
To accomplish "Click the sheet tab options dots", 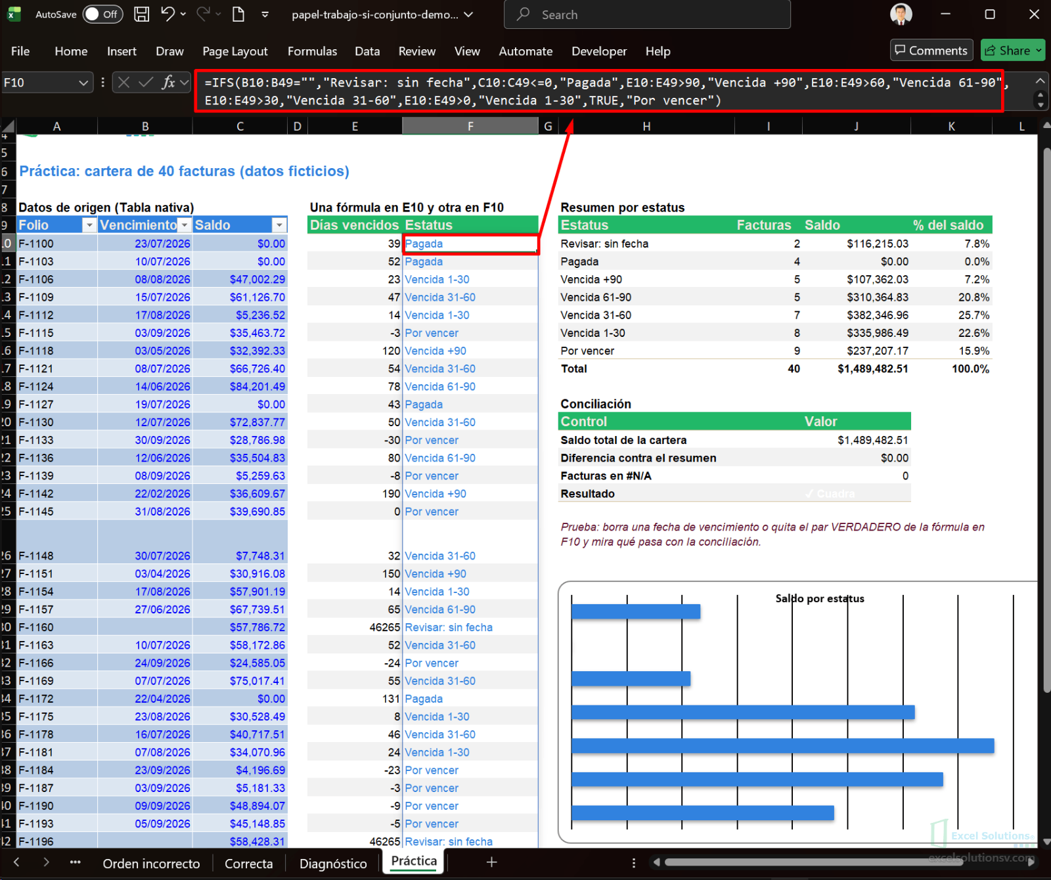I will point(633,862).
